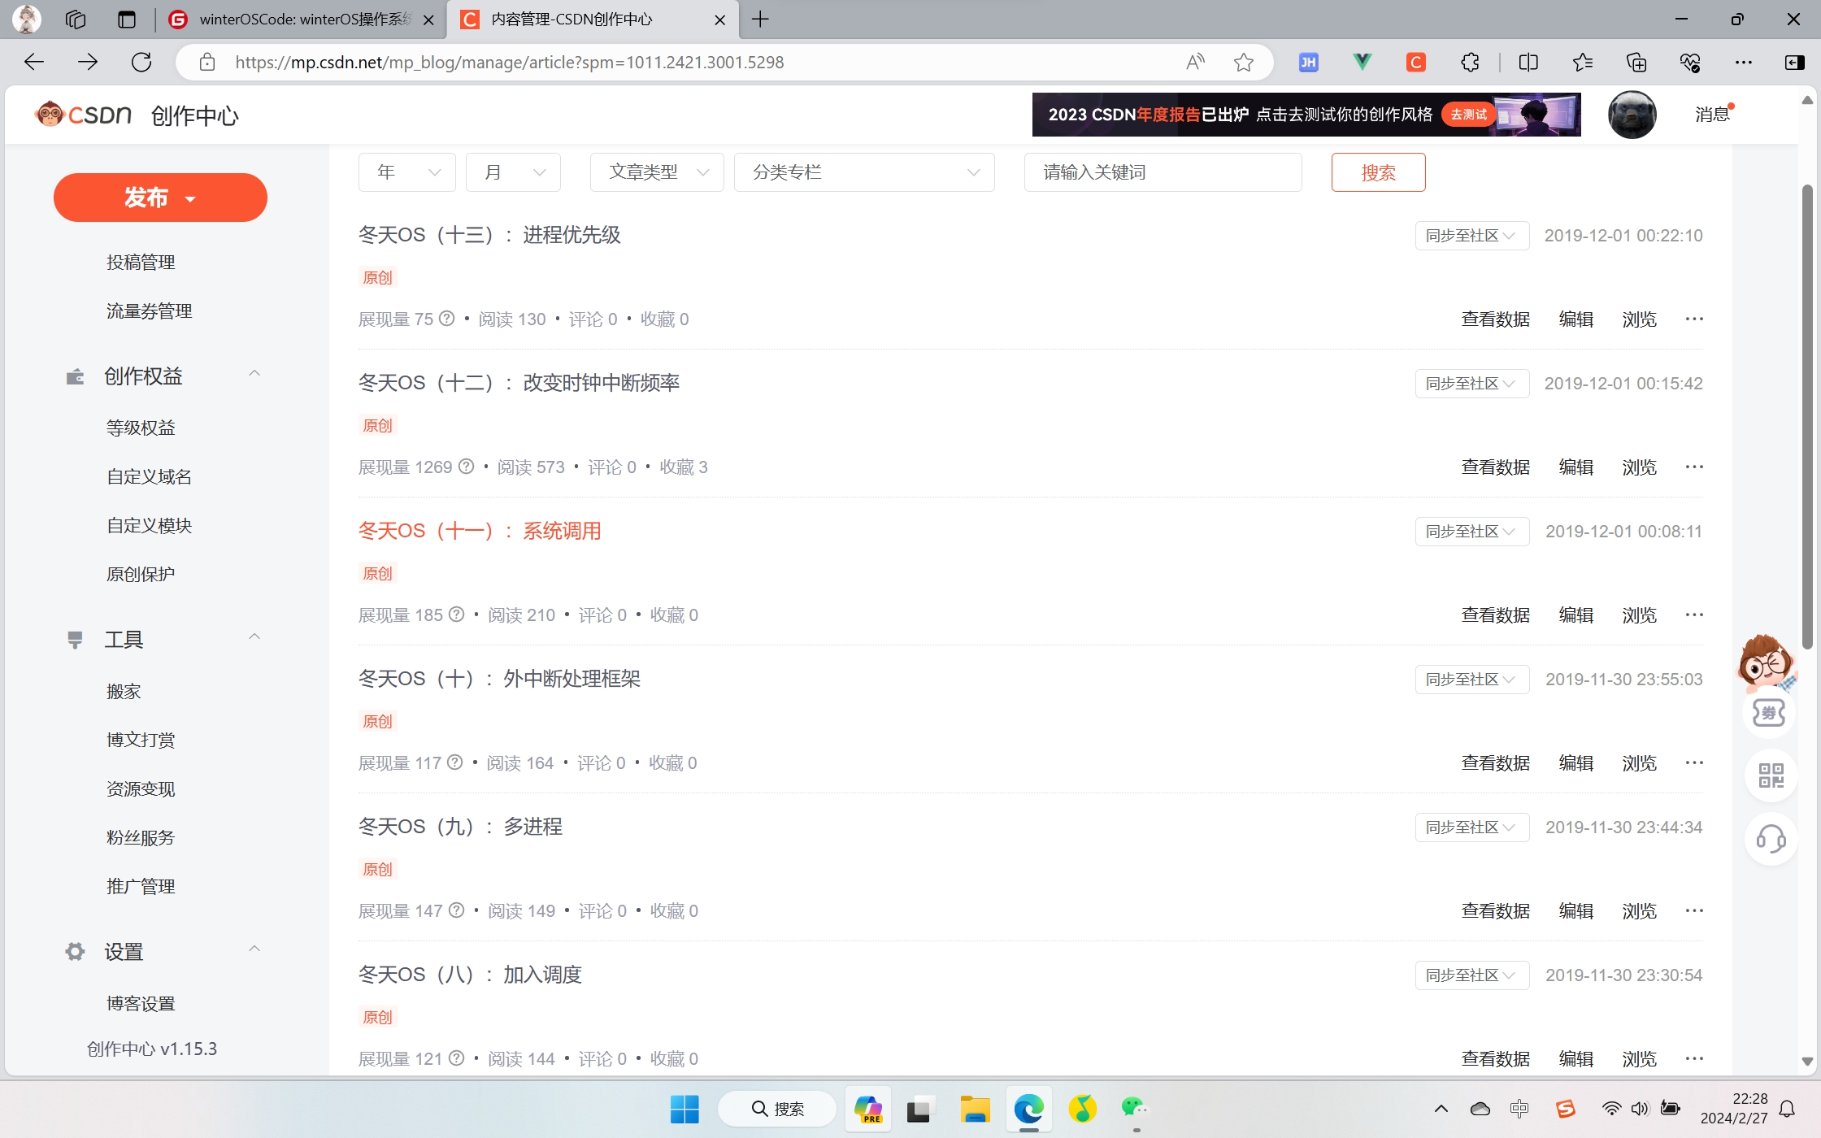The image size is (1821, 1138).
Task: Open File Explorer from the taskbar
Action: (x=975, y=1109)
